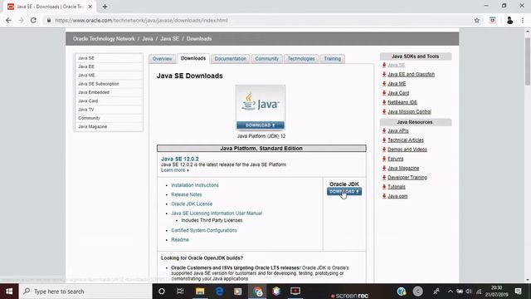Go back with the browser back arrow

[8, 20]
